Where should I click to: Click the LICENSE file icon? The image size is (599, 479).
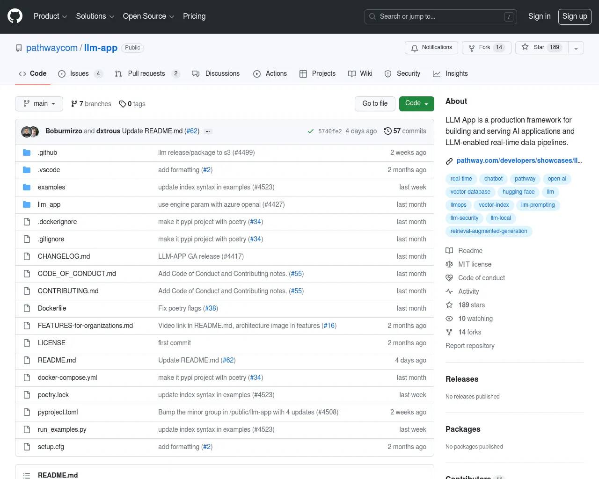(x=27, y=343)
